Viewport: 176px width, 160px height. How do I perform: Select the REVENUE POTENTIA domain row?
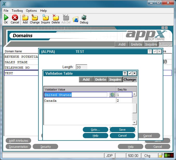click(x=21, y=57)
